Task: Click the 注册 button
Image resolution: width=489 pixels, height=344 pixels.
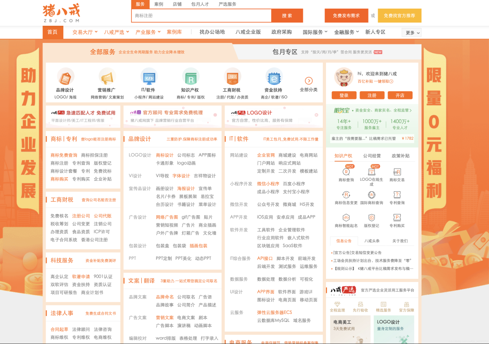Action: tap(372, 95)
